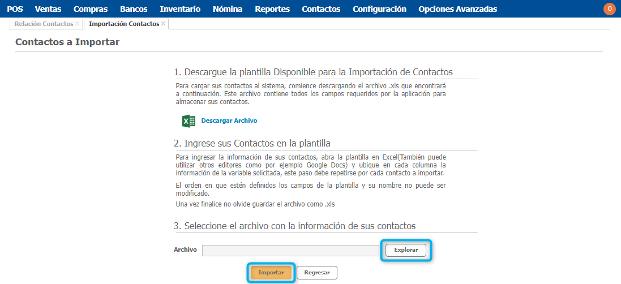Expand Opciones Avanzadas menu
The image size is (621, 284).
[x=457, y=9]
